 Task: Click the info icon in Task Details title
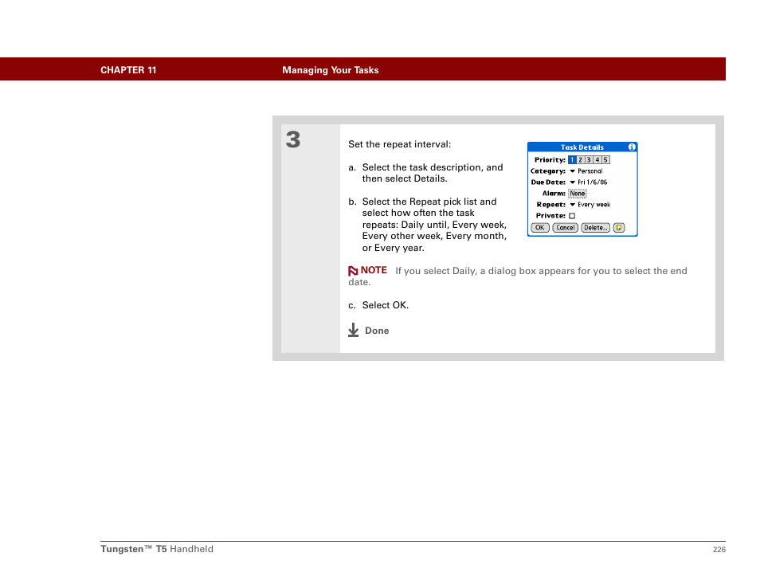point(632,147)
